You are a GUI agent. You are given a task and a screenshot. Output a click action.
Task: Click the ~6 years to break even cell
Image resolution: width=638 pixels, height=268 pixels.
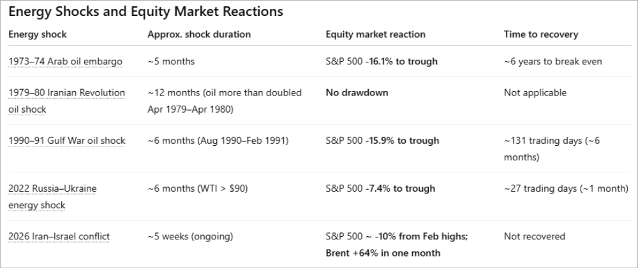coord(553,61)
